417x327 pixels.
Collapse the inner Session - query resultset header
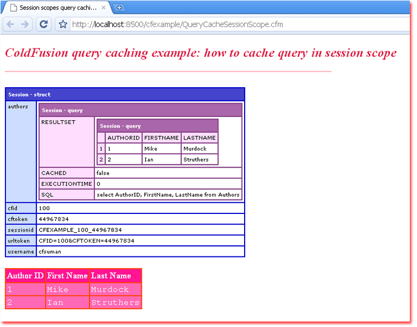(x=158, y=126)
